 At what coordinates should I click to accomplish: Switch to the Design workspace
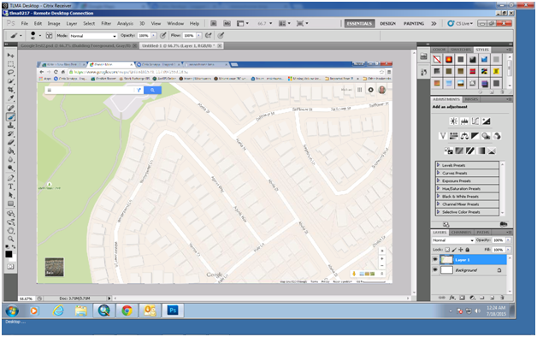pyautogui.click(x=387, y=23)
